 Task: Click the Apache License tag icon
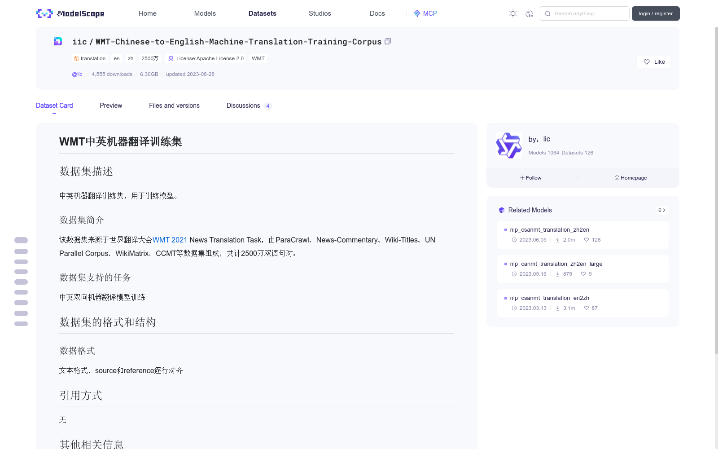point(171,58)
